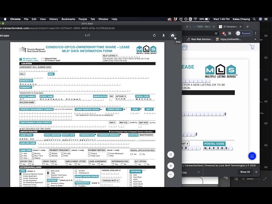Open Chrome three-dot menu in back window
The image size is (272, 204).
click(255, 33)
